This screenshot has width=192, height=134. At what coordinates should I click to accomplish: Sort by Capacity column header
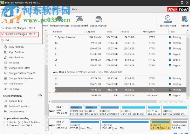click(93, 31)
